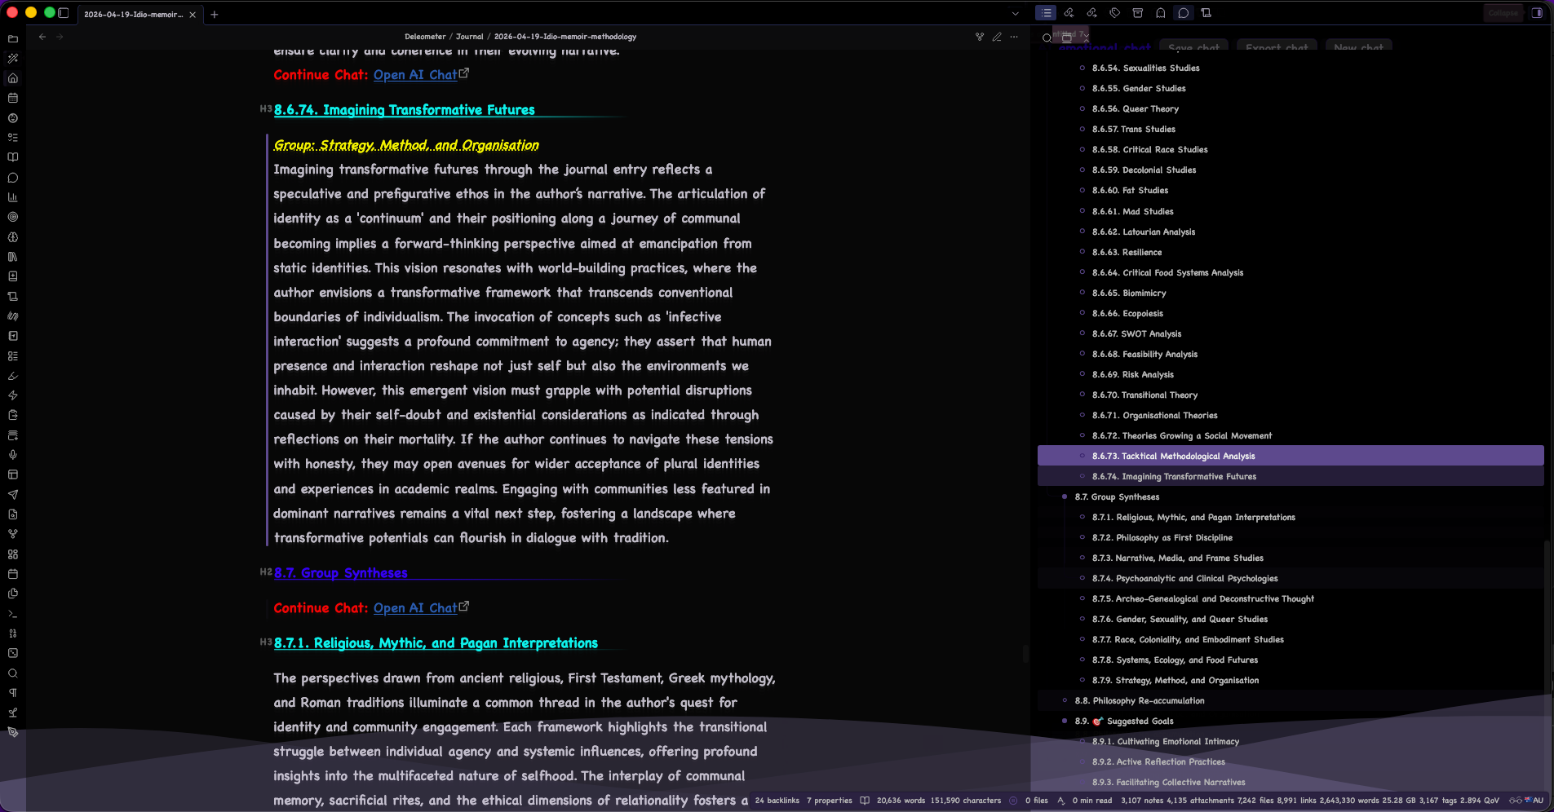This screenshot has width=1554, height=812.
Task: Click the magic wand icon in left ribbon
Action: [x=13, y=59]
